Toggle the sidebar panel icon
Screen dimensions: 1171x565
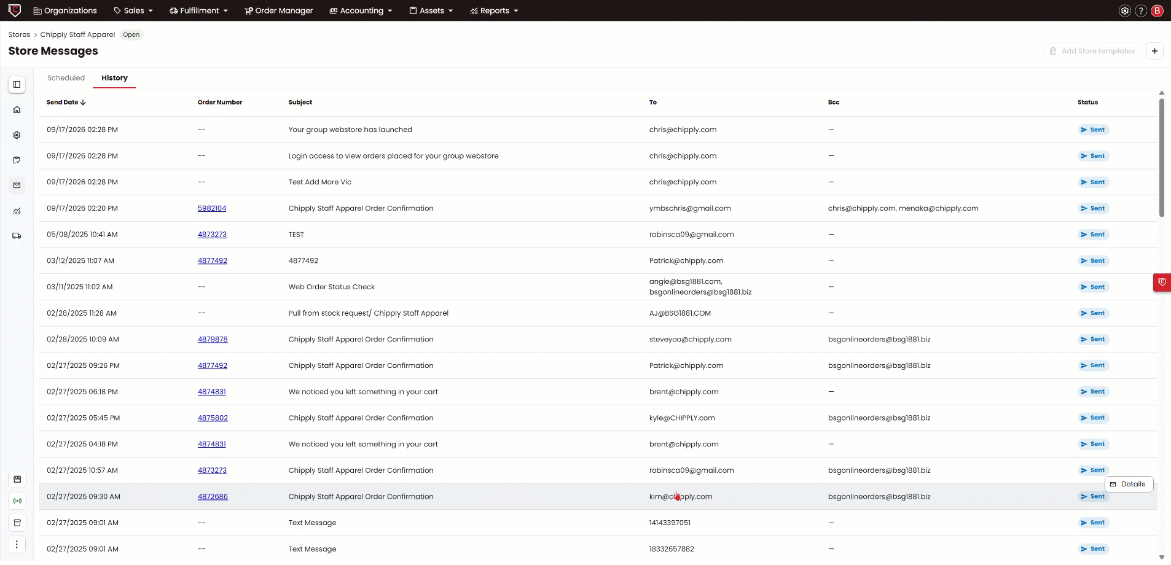pyautogui.click(x=17, y=85)
